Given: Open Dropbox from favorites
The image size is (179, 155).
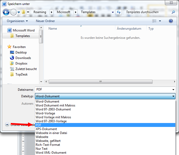Looking at the screenshot, I should [21, 63].
